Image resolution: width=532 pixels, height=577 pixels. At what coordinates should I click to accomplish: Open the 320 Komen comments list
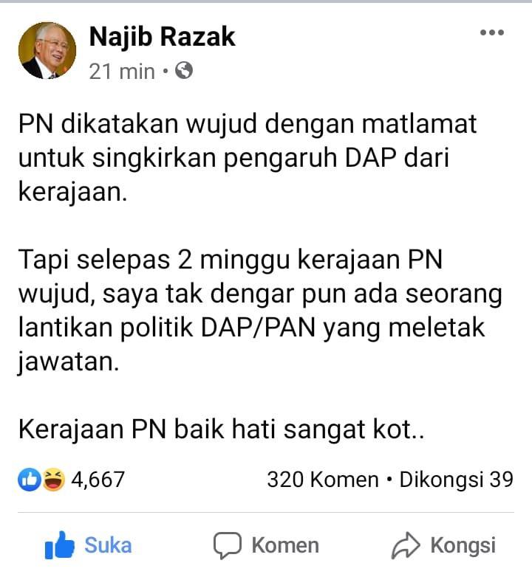click(x=323, y=480)
